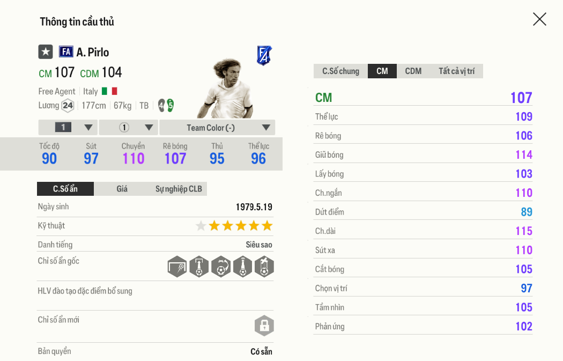Image resolution: width=563 pixels, height=361 pixels.
Task: Click the last hidden trait icon on the right
Action: tap(264, 267)
